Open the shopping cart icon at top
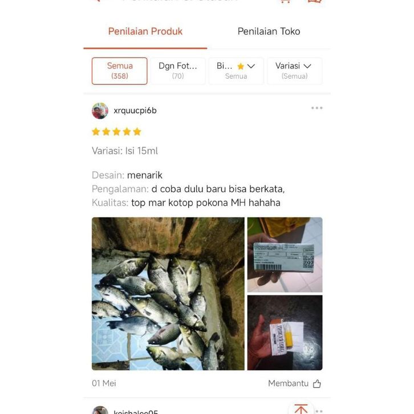414x414 pixels. 286,1
